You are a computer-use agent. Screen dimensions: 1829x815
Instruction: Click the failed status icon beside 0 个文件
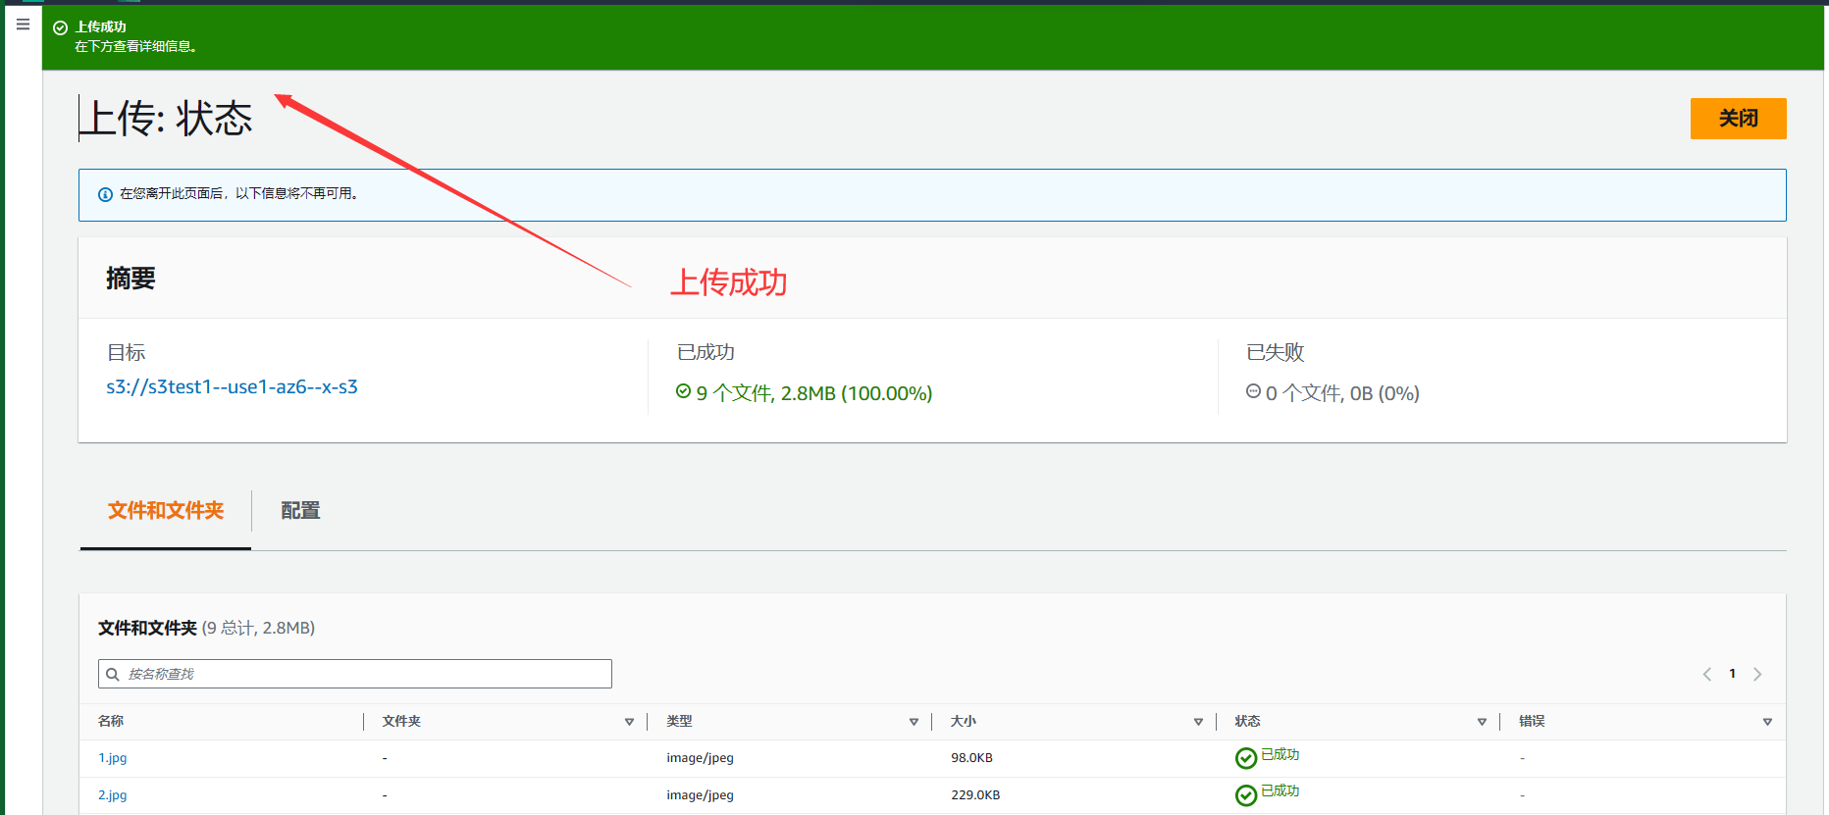[x=1253, y=391]
